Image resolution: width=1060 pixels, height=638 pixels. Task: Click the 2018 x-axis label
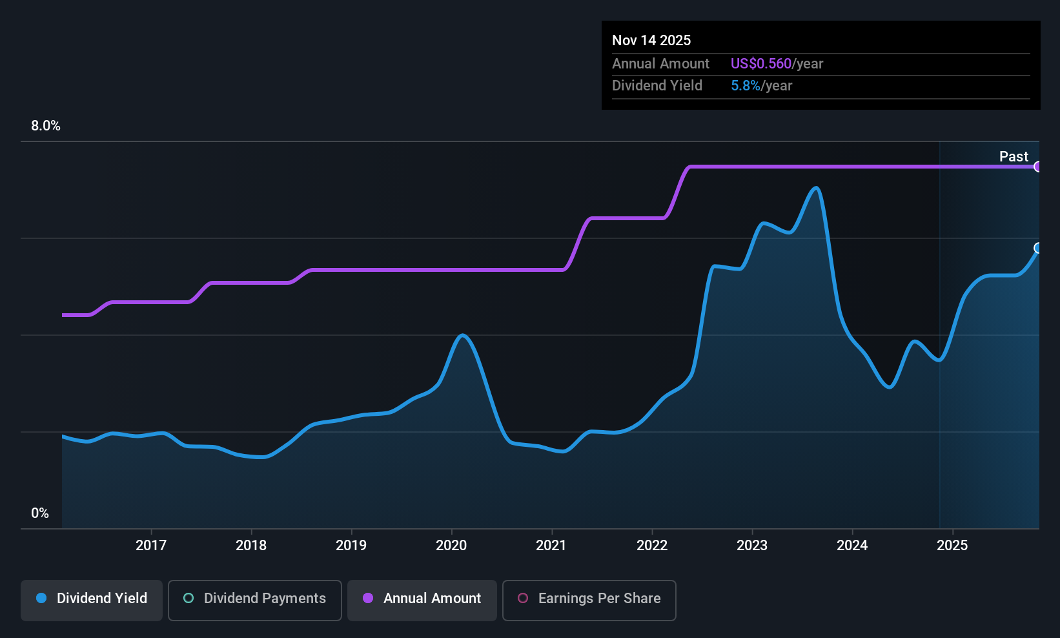click(251, 545)
